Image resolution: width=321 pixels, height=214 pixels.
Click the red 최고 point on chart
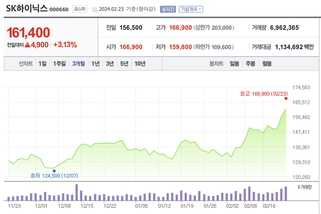pos(286,98)
